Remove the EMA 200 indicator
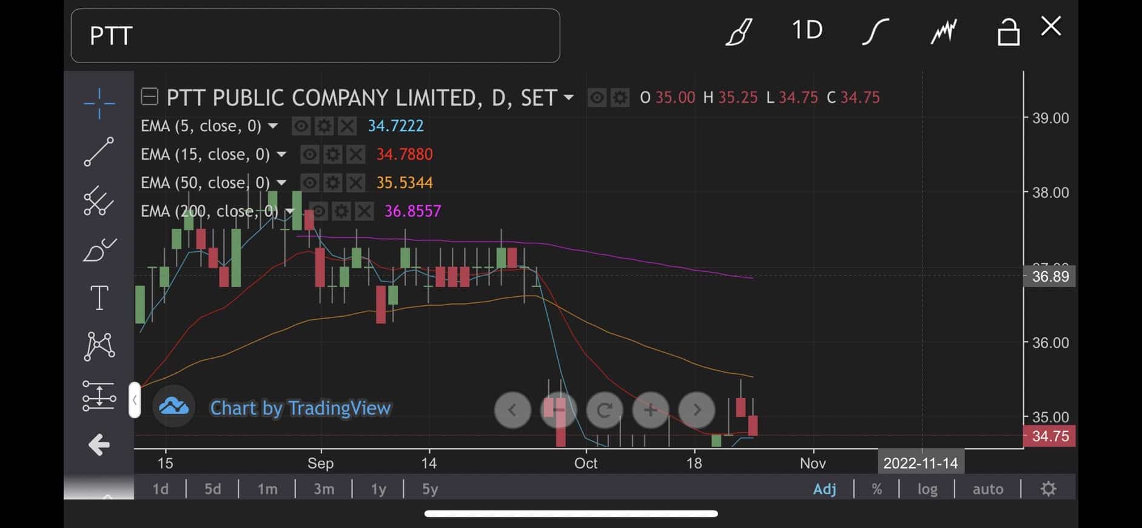 [364, 211]
